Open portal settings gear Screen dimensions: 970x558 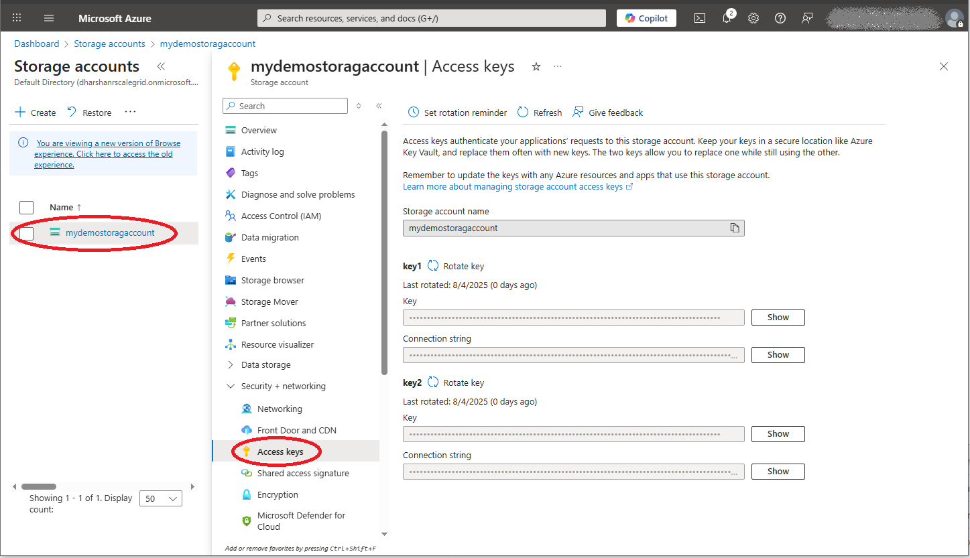753,18
